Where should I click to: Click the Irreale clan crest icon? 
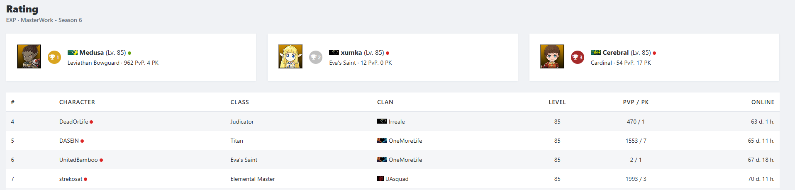click(x=382, y=121)
